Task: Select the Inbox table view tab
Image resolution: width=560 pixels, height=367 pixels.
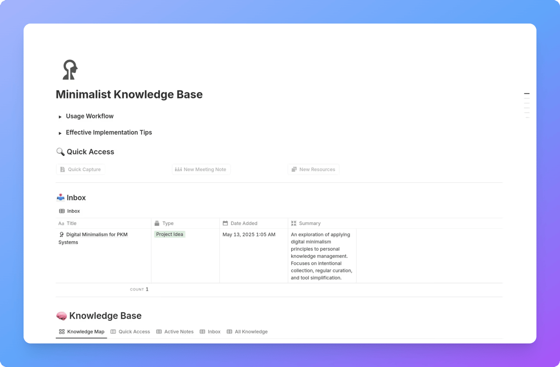Action: pyautogui.click(x=70, y=211)
